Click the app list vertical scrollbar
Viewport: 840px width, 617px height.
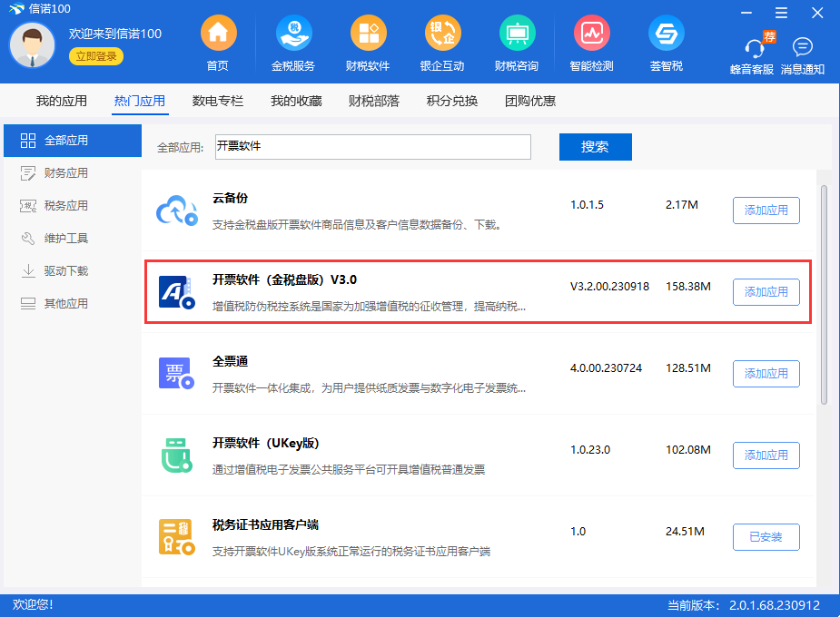click(x=824, y=295)
